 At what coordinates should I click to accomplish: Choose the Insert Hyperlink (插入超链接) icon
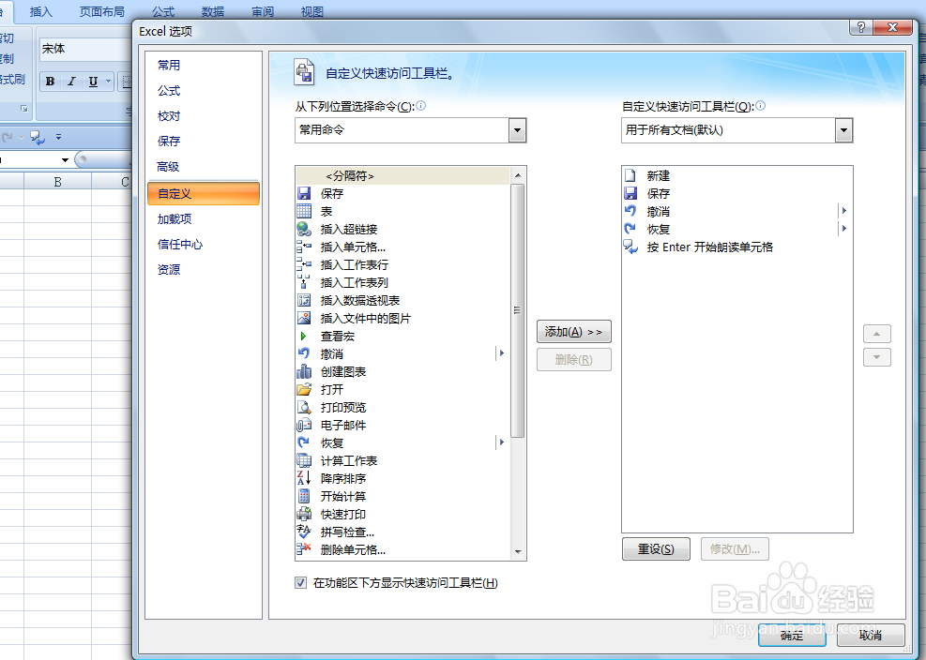pyautogui.click(x=304, y=229)
